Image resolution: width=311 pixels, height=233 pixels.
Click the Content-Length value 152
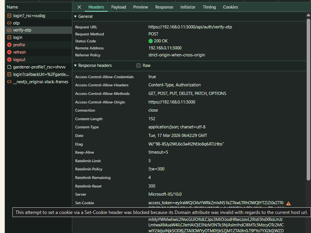[x=152, y=119]
